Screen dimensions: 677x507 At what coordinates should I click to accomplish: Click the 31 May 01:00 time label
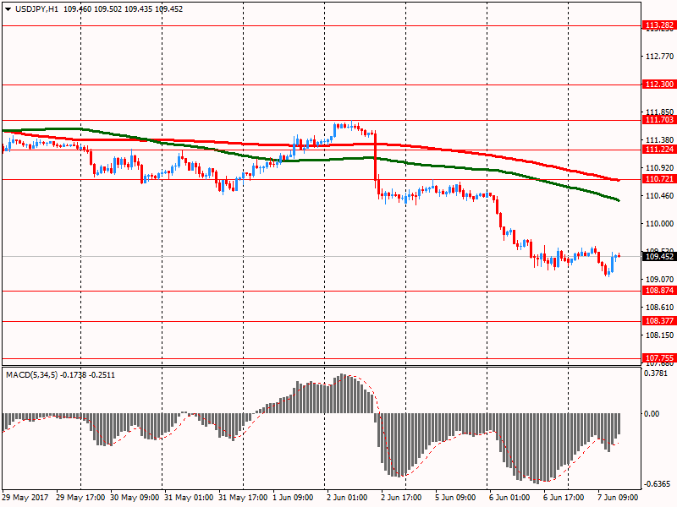click(189, 498)
